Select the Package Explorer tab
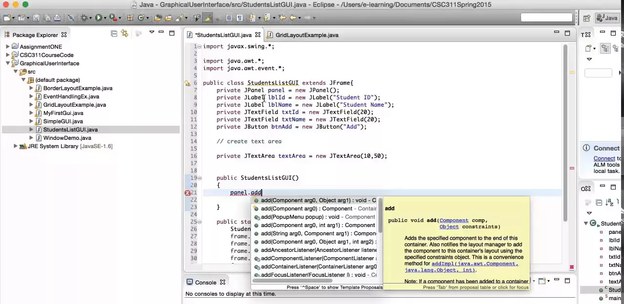Screen dimensions: 624x304 pos(35,35)
